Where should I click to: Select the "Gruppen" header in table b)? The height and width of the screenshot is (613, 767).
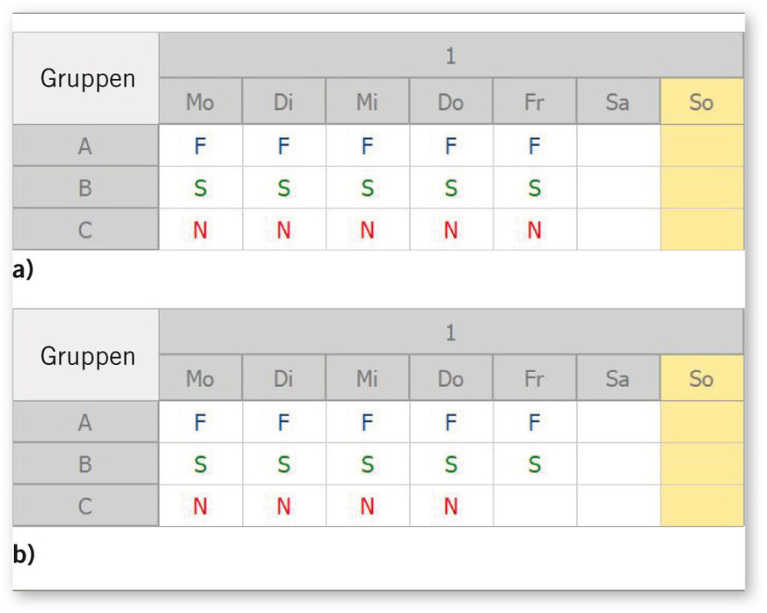(x=86, y=356)
